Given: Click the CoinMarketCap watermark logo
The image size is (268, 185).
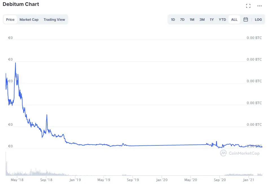Looking at the screenshot, I should click(x=223, y=153).
